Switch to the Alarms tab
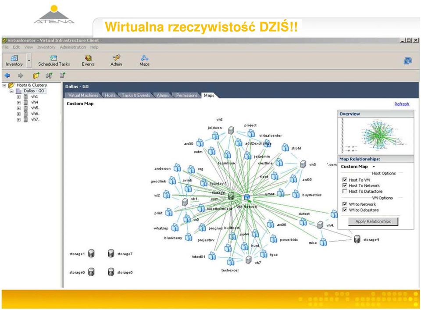The width and height of the screenshot is (421, 310). 163,95
